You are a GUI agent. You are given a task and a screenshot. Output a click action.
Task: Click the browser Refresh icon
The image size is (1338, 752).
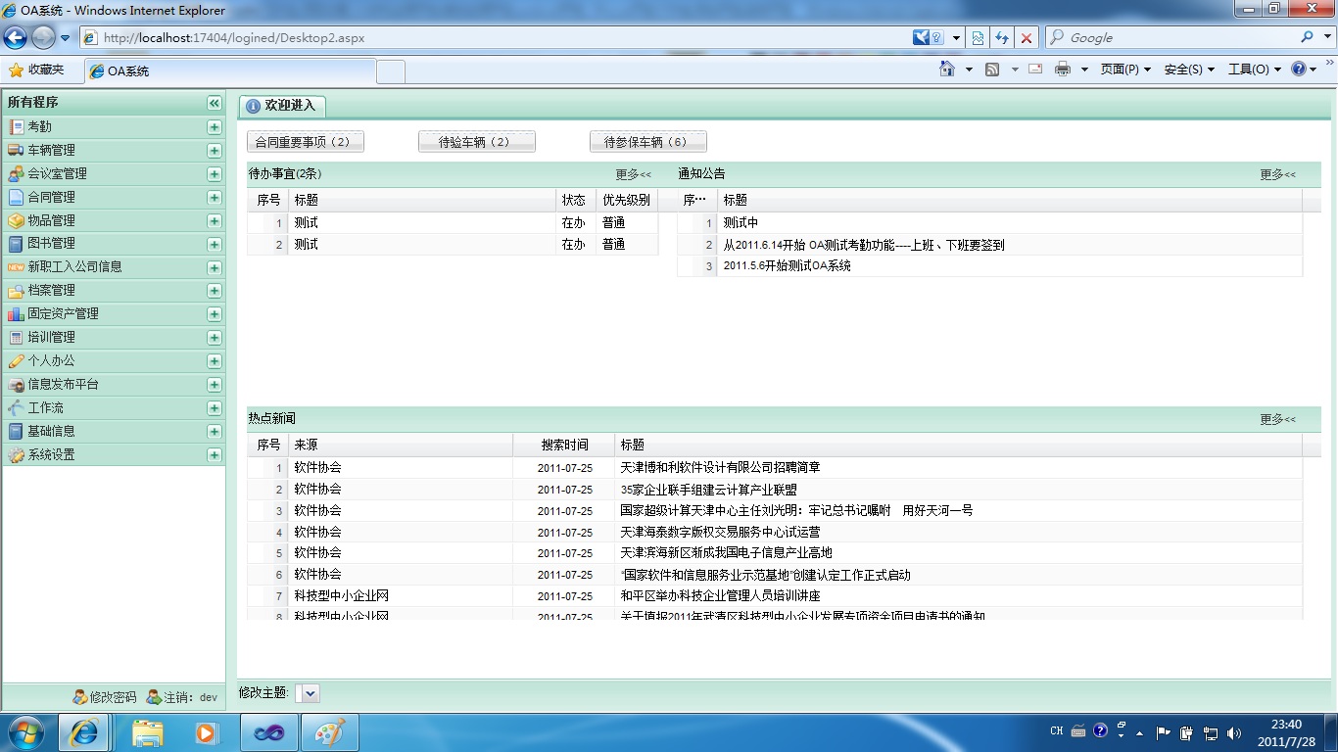[1001, 38]
